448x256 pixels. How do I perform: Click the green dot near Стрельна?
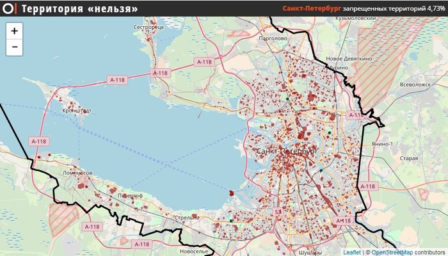pyautogui.click(x=231, y=221)
